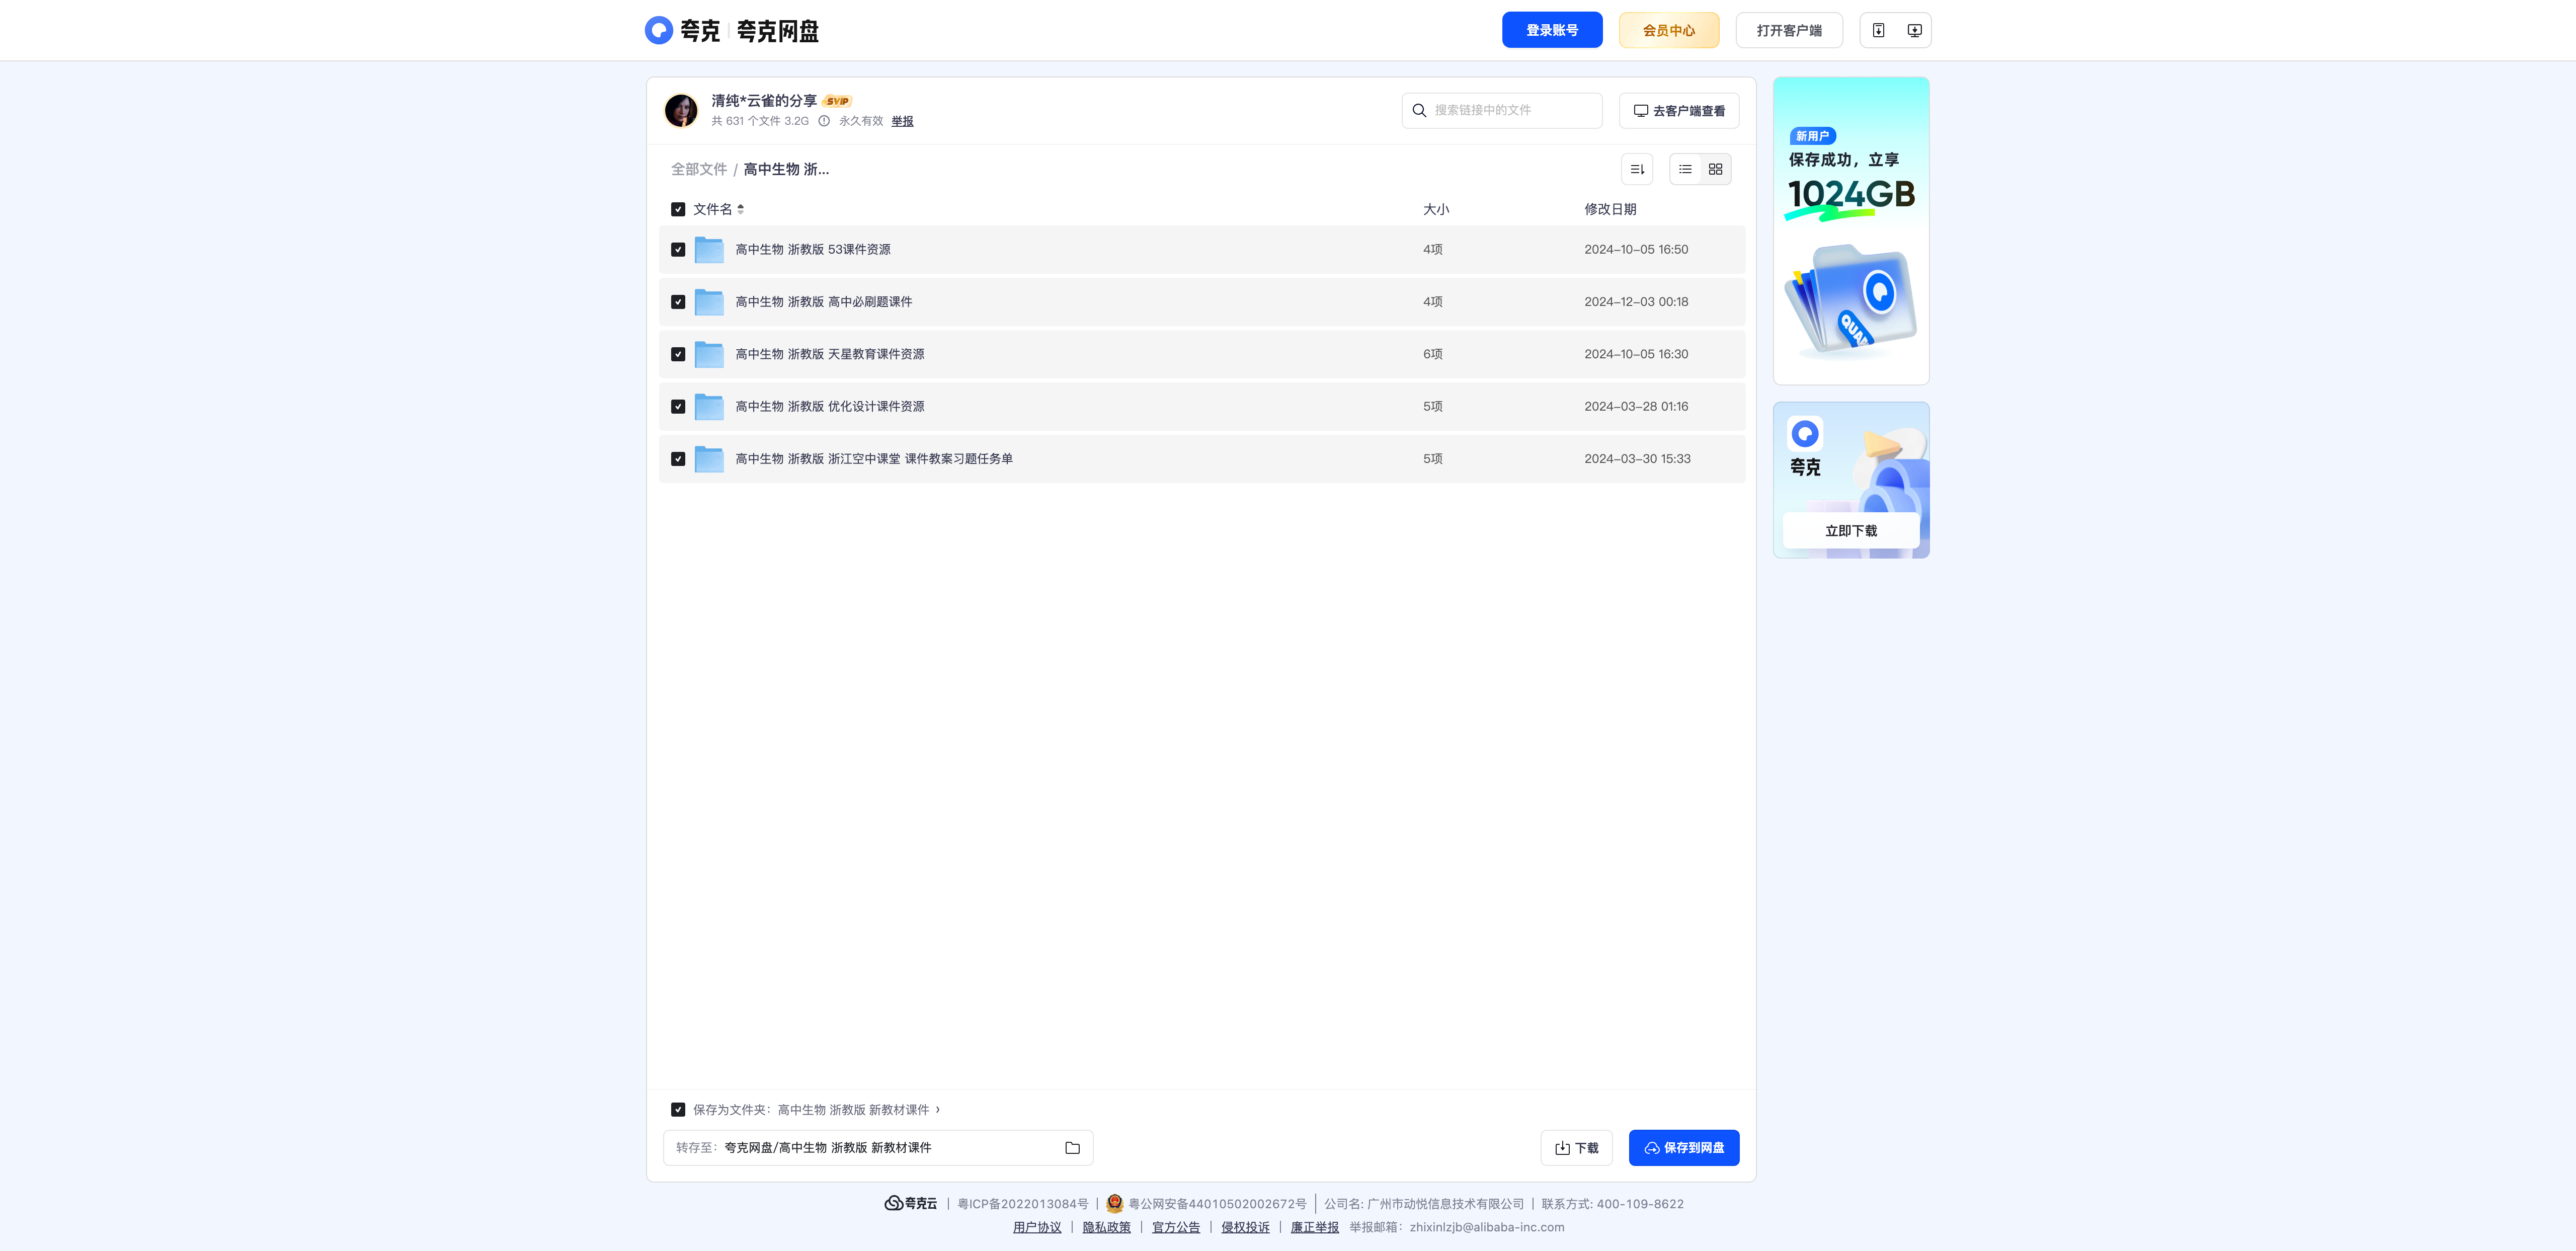2576x1251 pixels.
Task: Click the folder icon of 浙江空中课堂 row
Action: point(709,459)
